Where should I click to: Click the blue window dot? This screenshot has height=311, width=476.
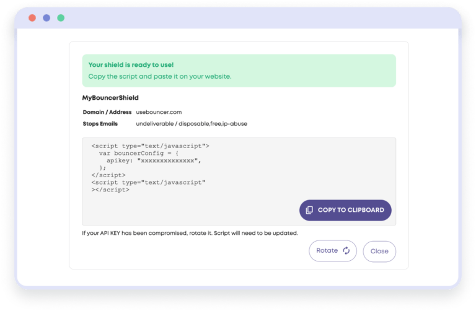[x=46, y=18]
